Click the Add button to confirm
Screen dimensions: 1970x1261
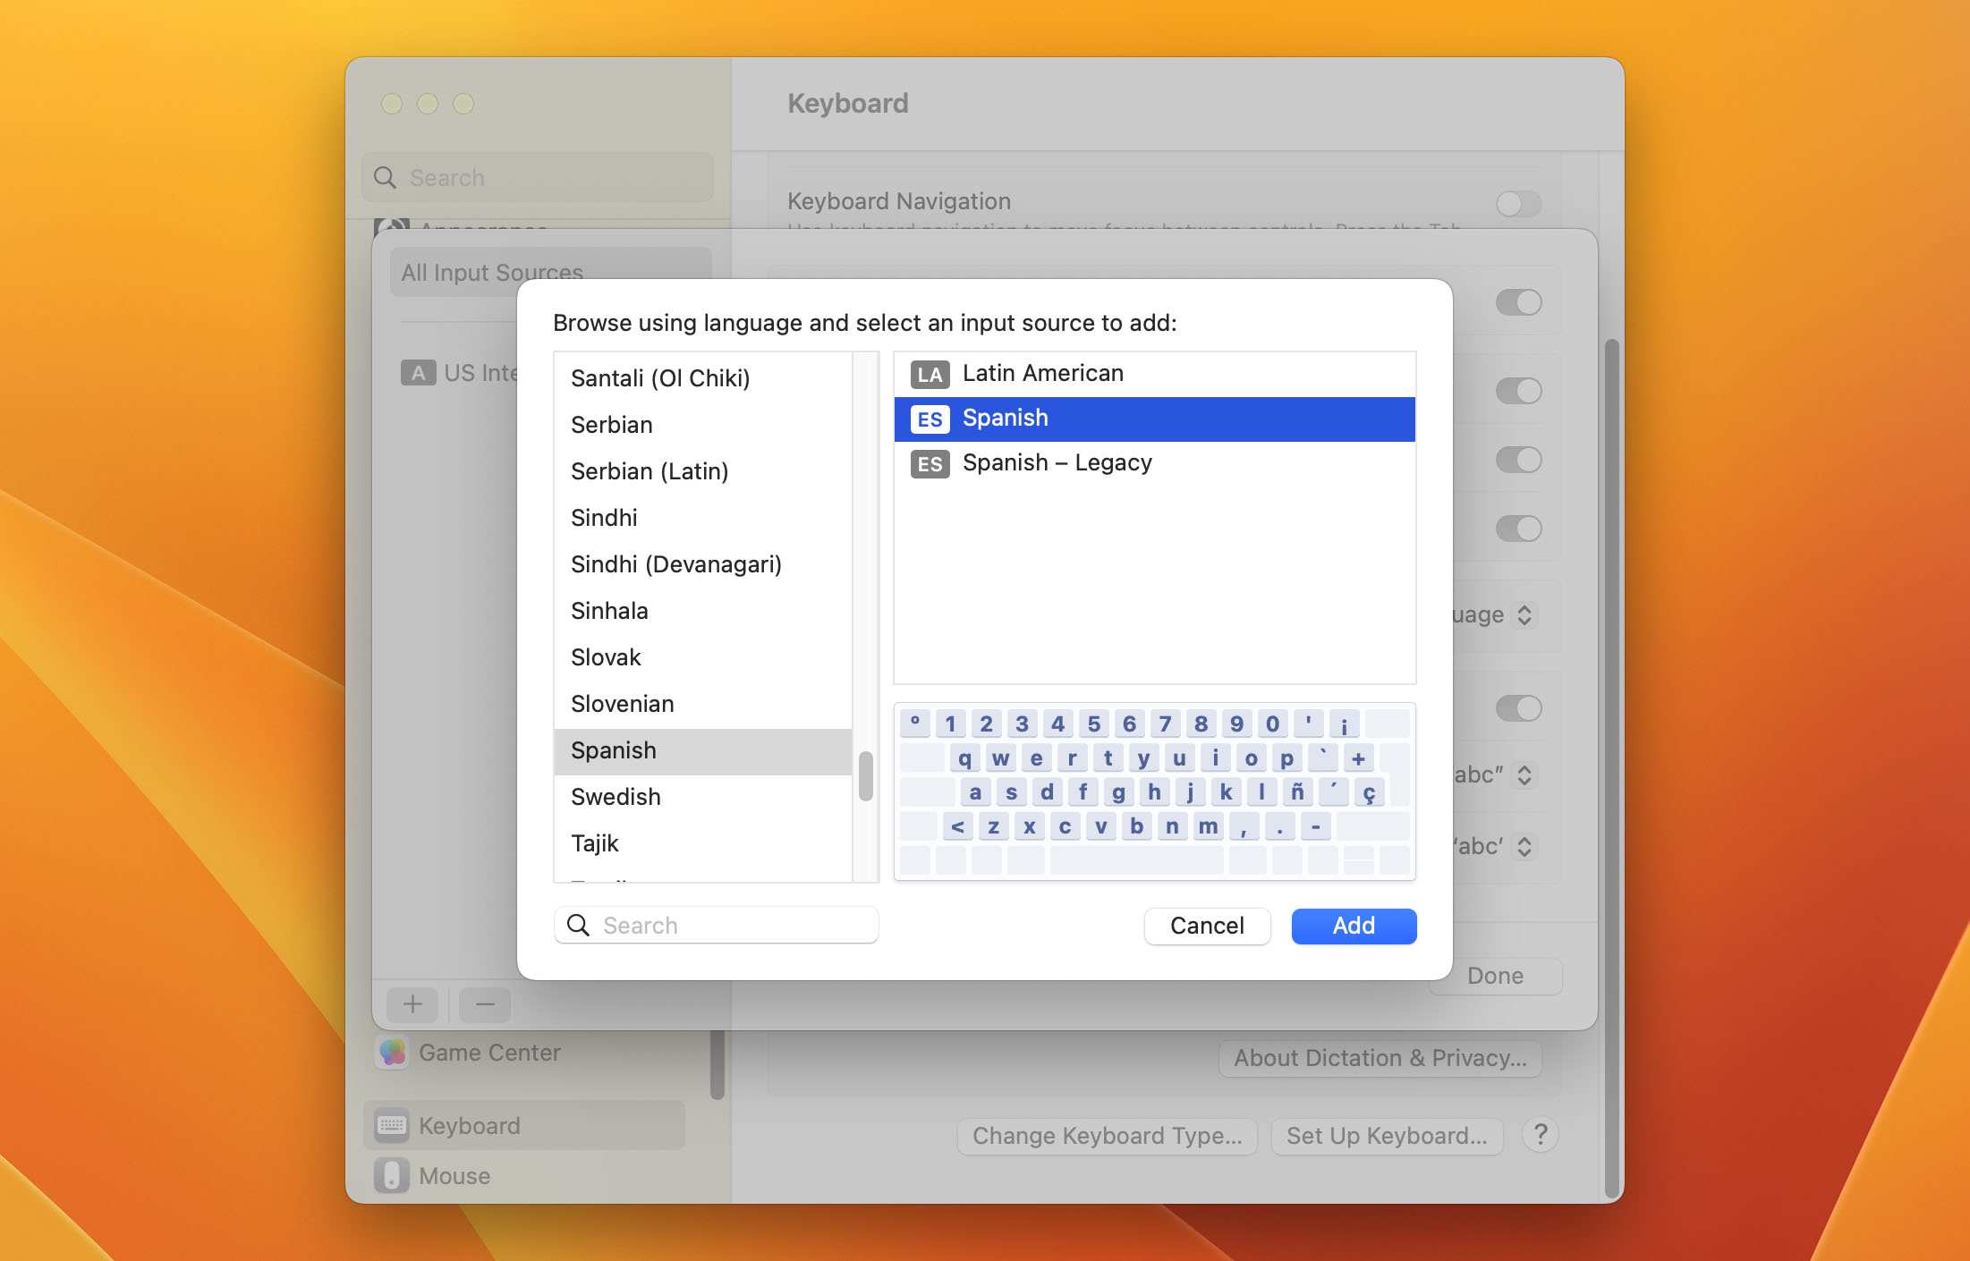pos(1353,926)
